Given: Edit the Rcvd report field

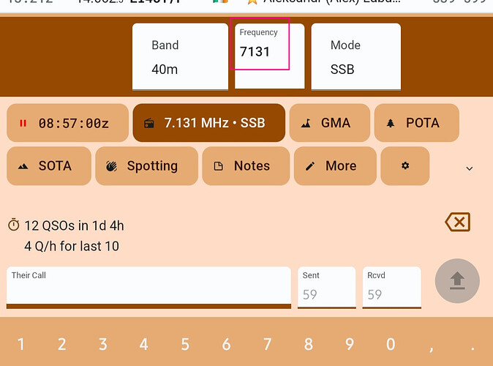Looking at the screenshot, I should [391, 288].
